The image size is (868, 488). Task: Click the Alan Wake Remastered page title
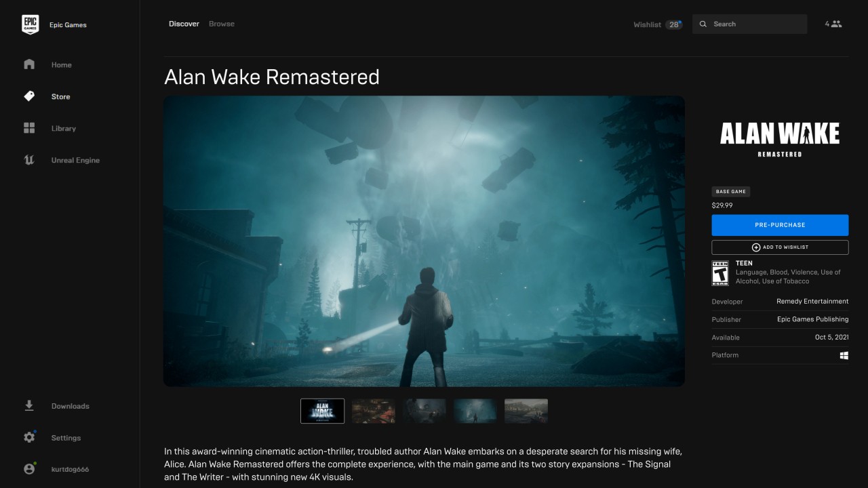tap(272, 77)
